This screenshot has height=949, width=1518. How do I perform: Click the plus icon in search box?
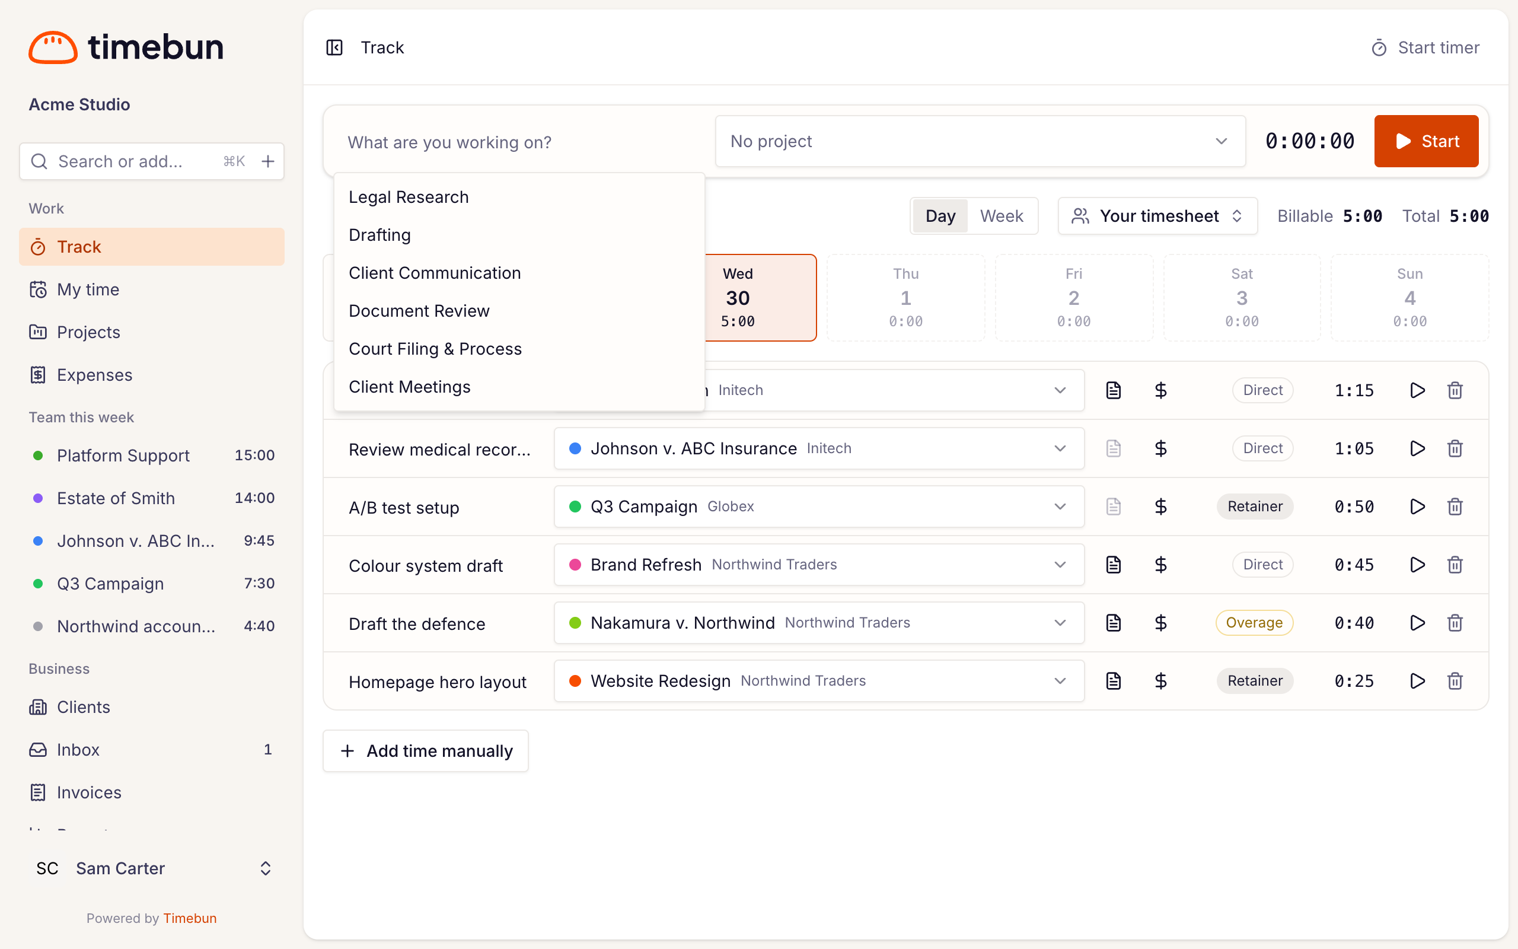click(268, 161)
